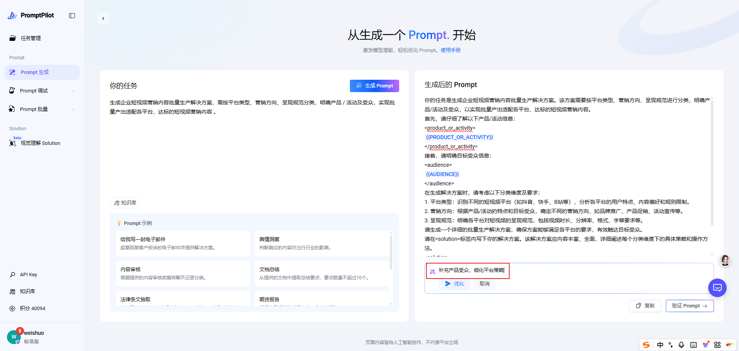Click the 生成 Prompt button
Viewport: 739px width, 351px height.
(374, 86)
